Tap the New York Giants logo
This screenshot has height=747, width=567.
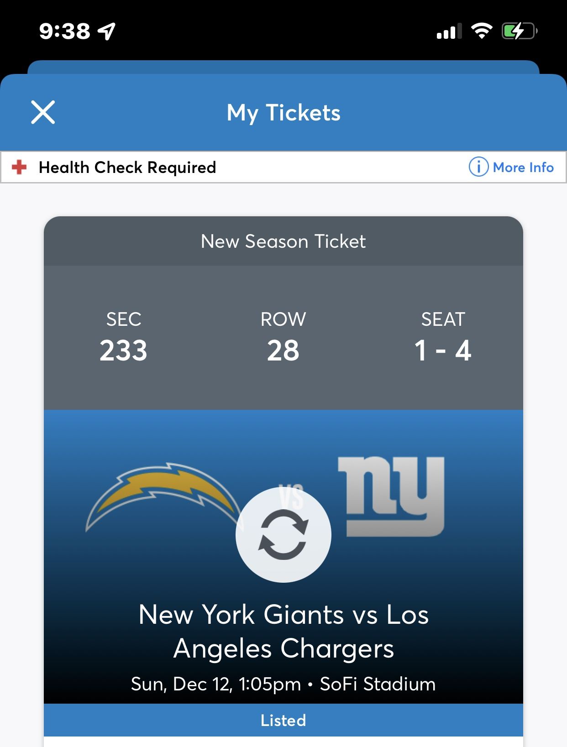coord(391,496)
